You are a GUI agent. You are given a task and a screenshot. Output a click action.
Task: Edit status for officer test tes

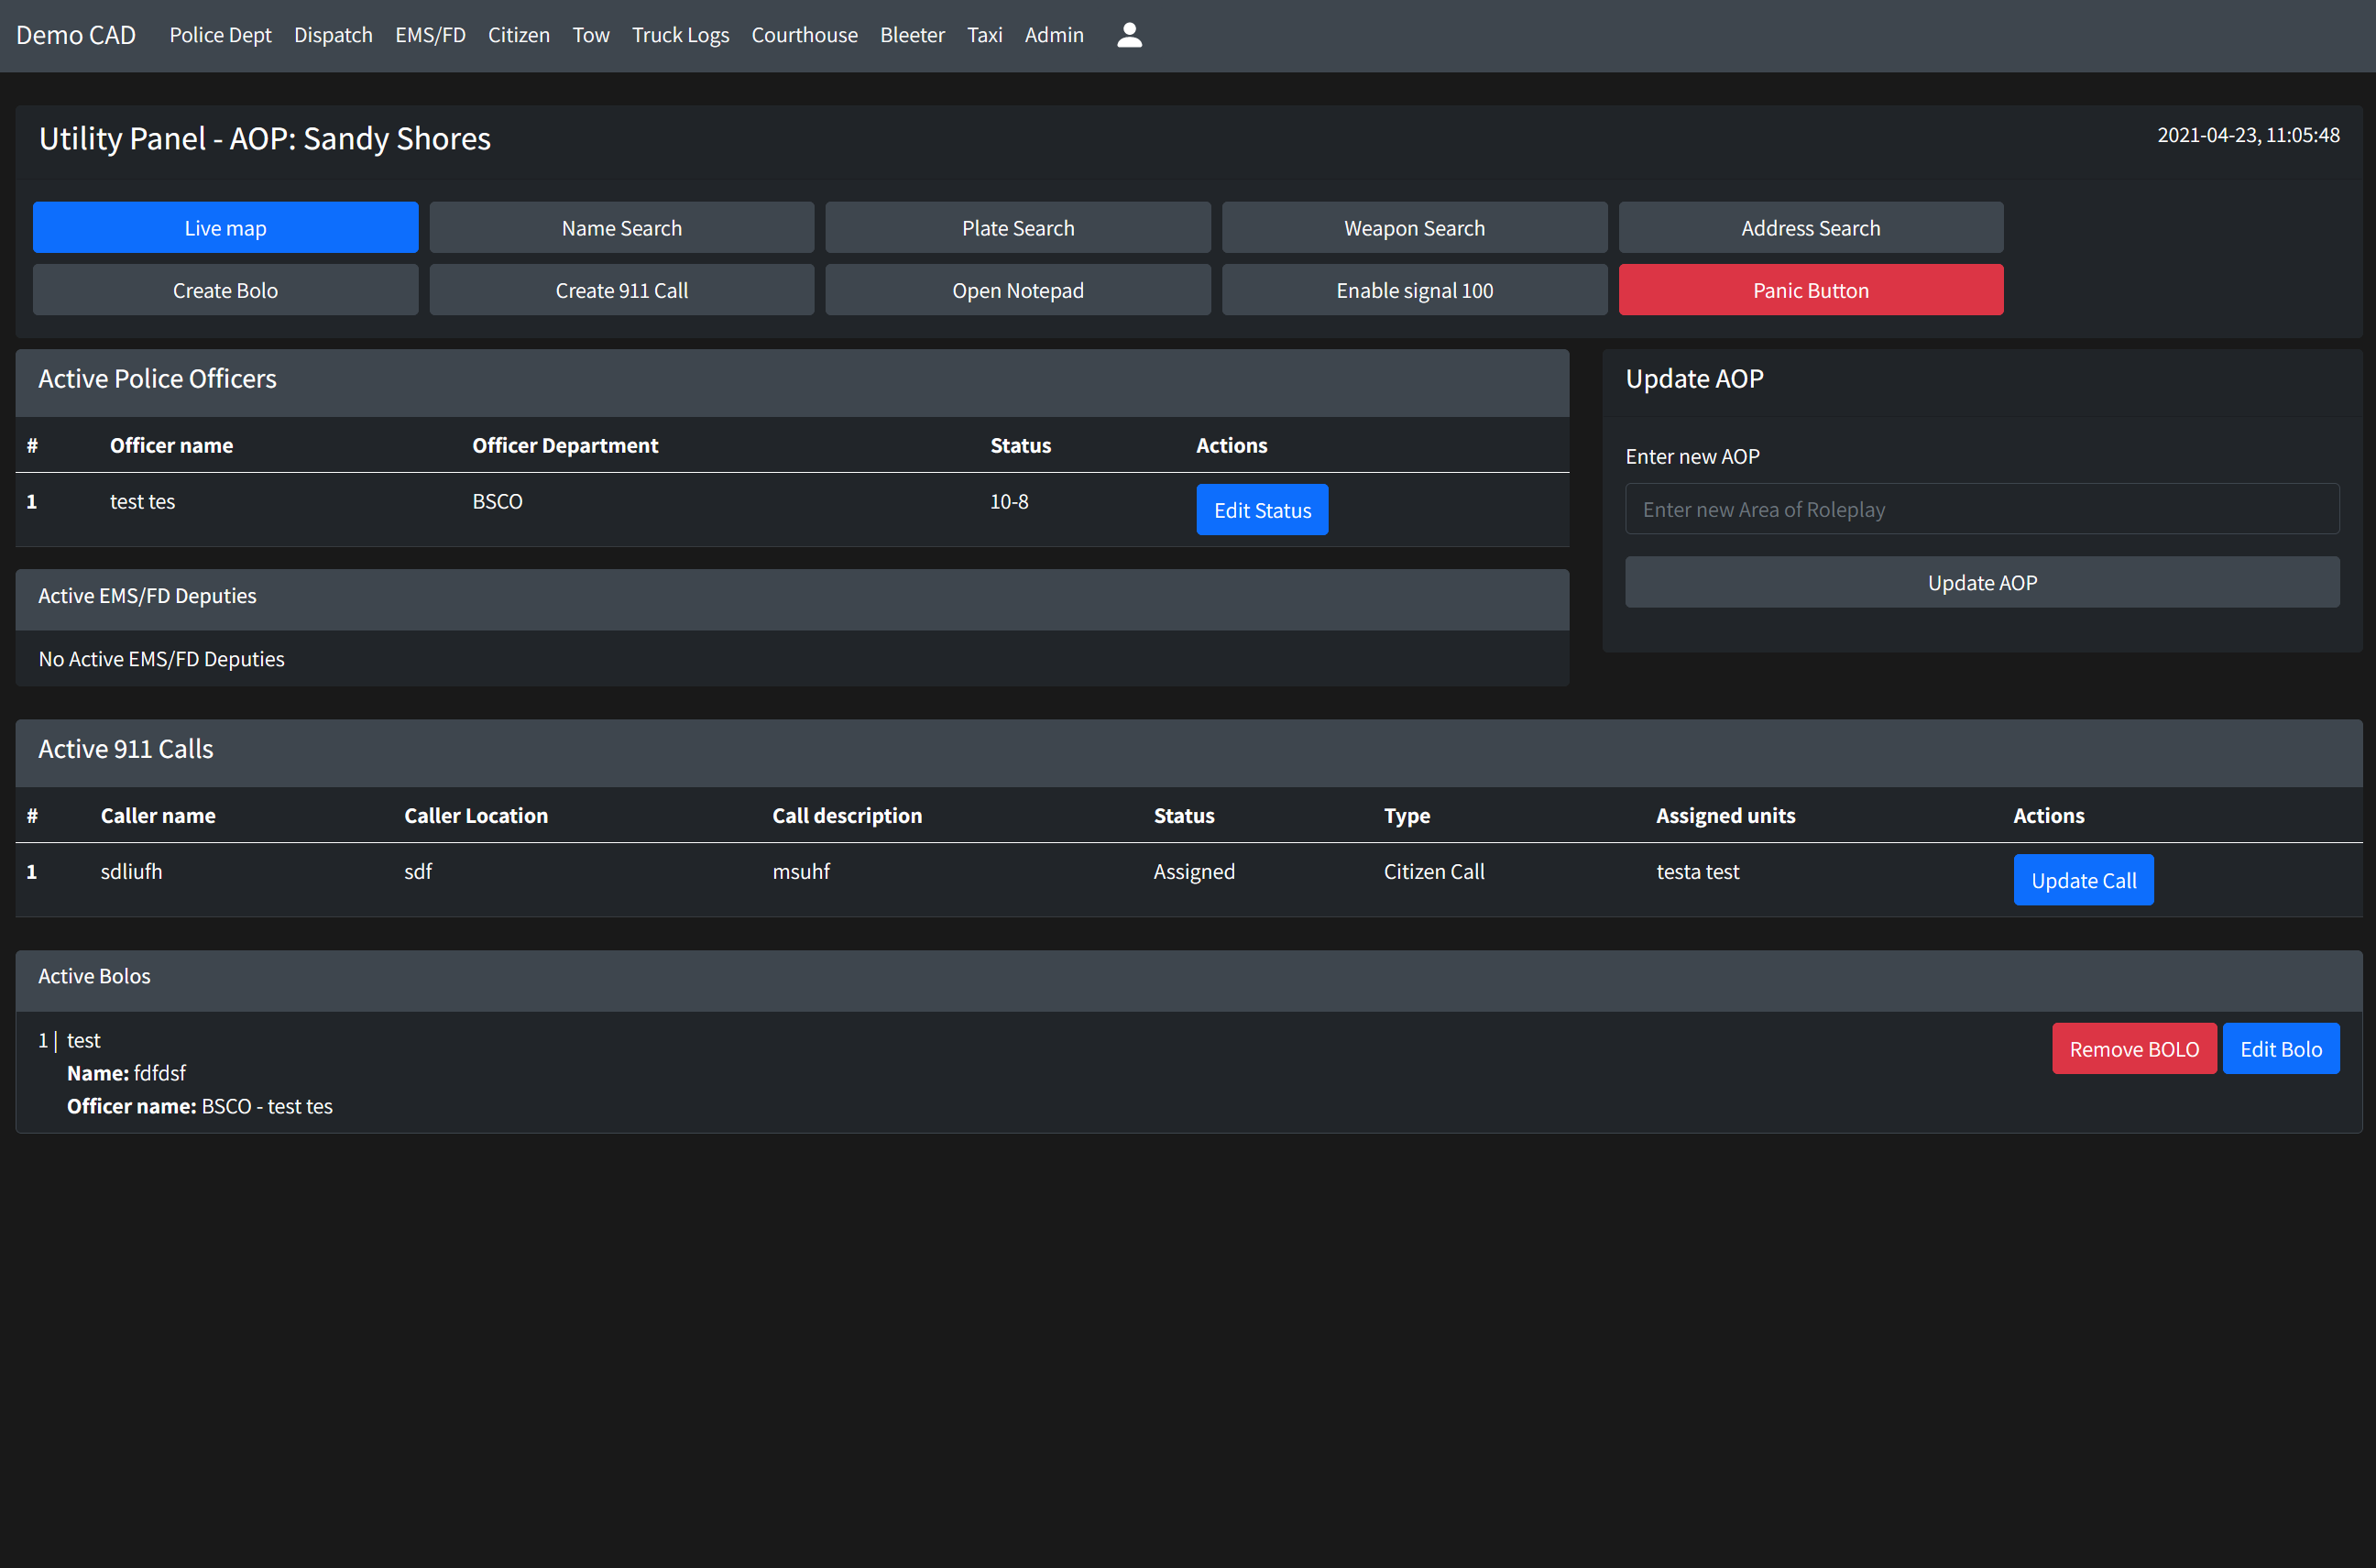point(1262,510)
